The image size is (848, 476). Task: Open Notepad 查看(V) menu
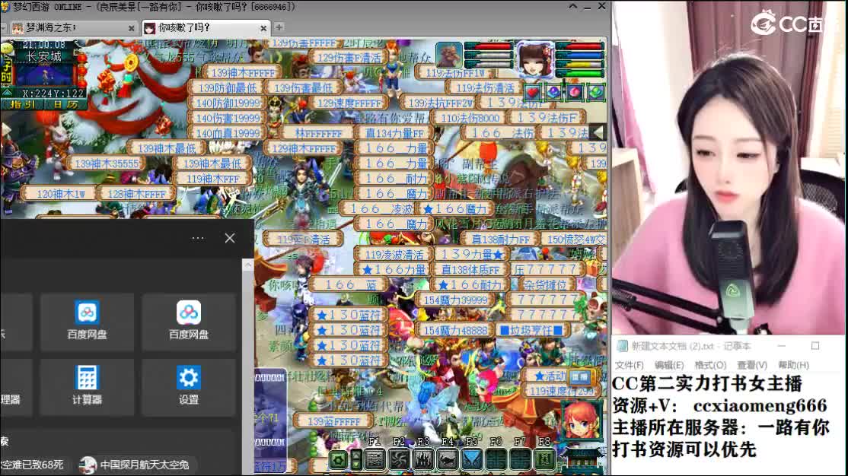click(752, 365)
